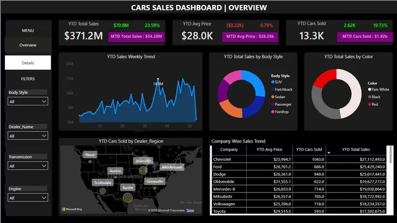Select the Chevrolet row
Viewport: 397px width, 223px height.
(x=299, y=159)
